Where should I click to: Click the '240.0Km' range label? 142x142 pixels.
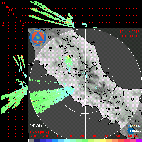point(37,126)
